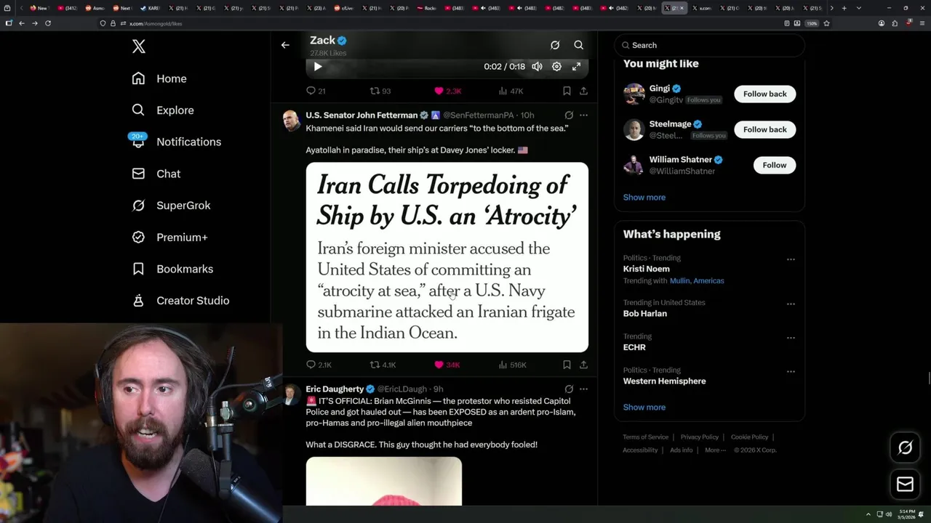
Task: Mute the video with the speaker icon
Action: 537,66
